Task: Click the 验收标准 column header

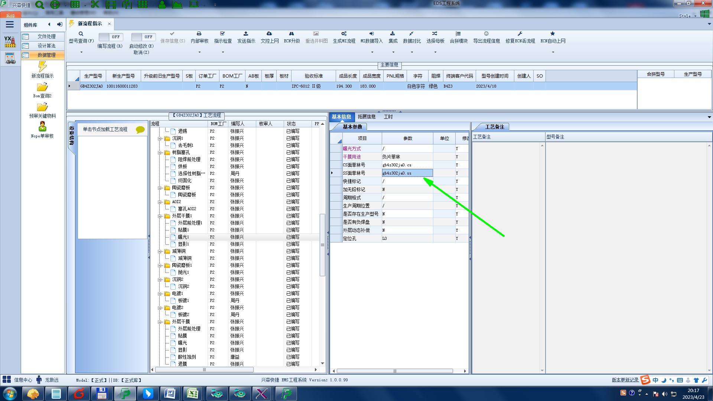Action: click(313, 76)
